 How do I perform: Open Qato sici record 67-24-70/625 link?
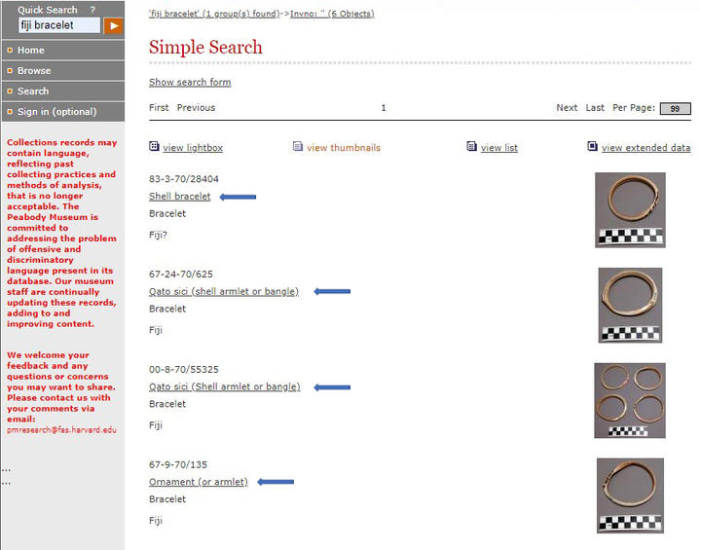point(224,291)
